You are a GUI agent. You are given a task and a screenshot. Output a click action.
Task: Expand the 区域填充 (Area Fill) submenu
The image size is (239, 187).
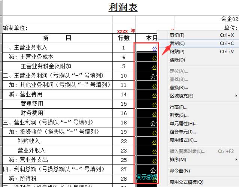click(x=182, y=96)
